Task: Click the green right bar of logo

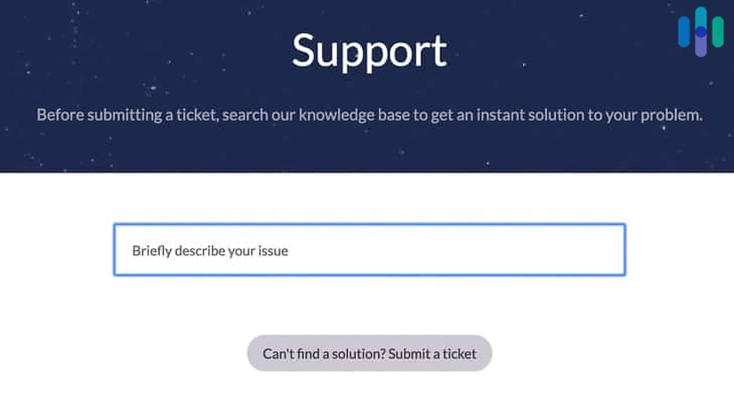Action: (x=718, y=32)
